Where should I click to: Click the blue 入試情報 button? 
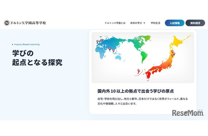[175, 23]
